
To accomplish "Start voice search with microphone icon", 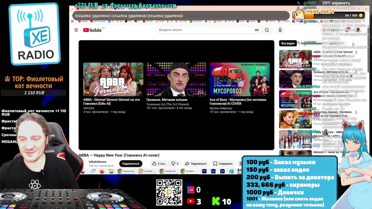I will pyautogui.click(x=280, y=30).
